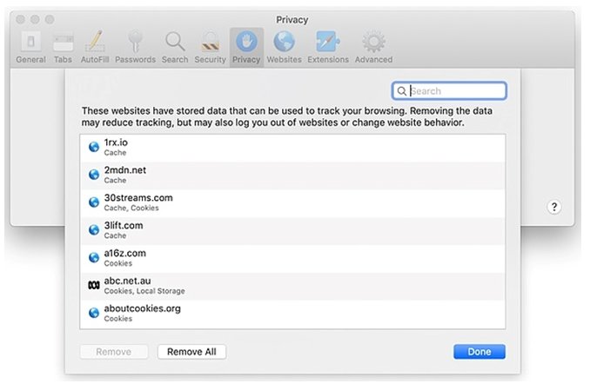Confirm with the Done button

479,352
